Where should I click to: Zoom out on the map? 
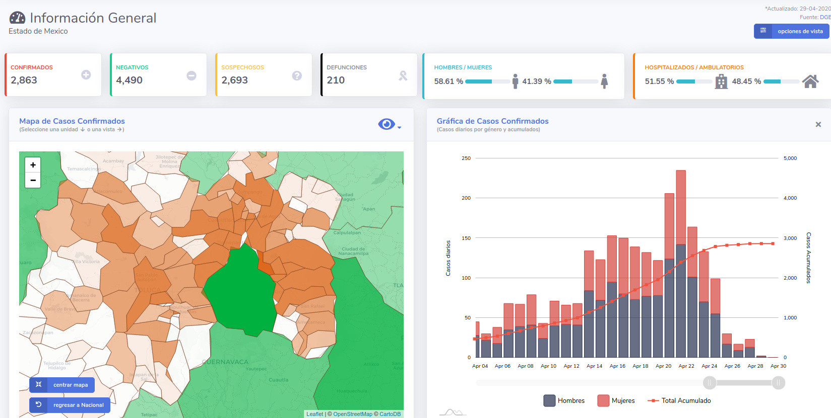pos(33,180)
